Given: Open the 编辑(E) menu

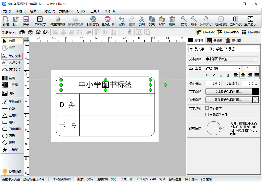Looking at the screenshot, I should point(21,11).
